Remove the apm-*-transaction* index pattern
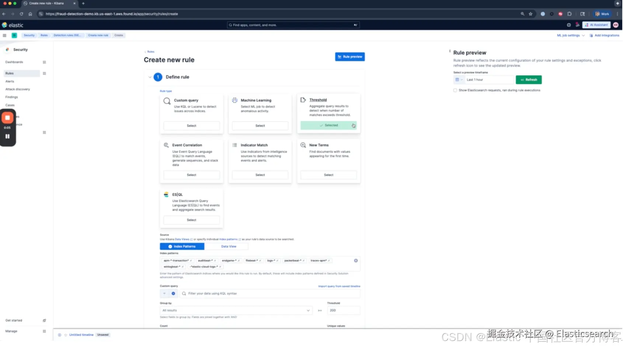This screenshot has height=348, width=623. coord(191,261)
